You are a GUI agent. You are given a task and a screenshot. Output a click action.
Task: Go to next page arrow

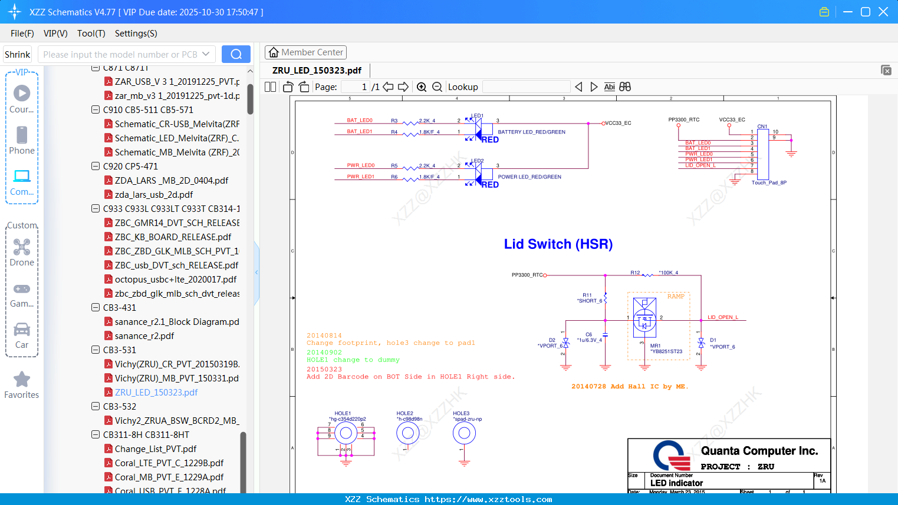point(403,87)
